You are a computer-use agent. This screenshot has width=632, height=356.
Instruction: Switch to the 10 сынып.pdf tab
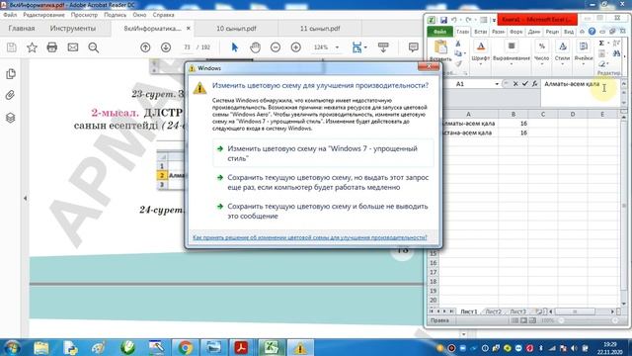pos(236,29)
